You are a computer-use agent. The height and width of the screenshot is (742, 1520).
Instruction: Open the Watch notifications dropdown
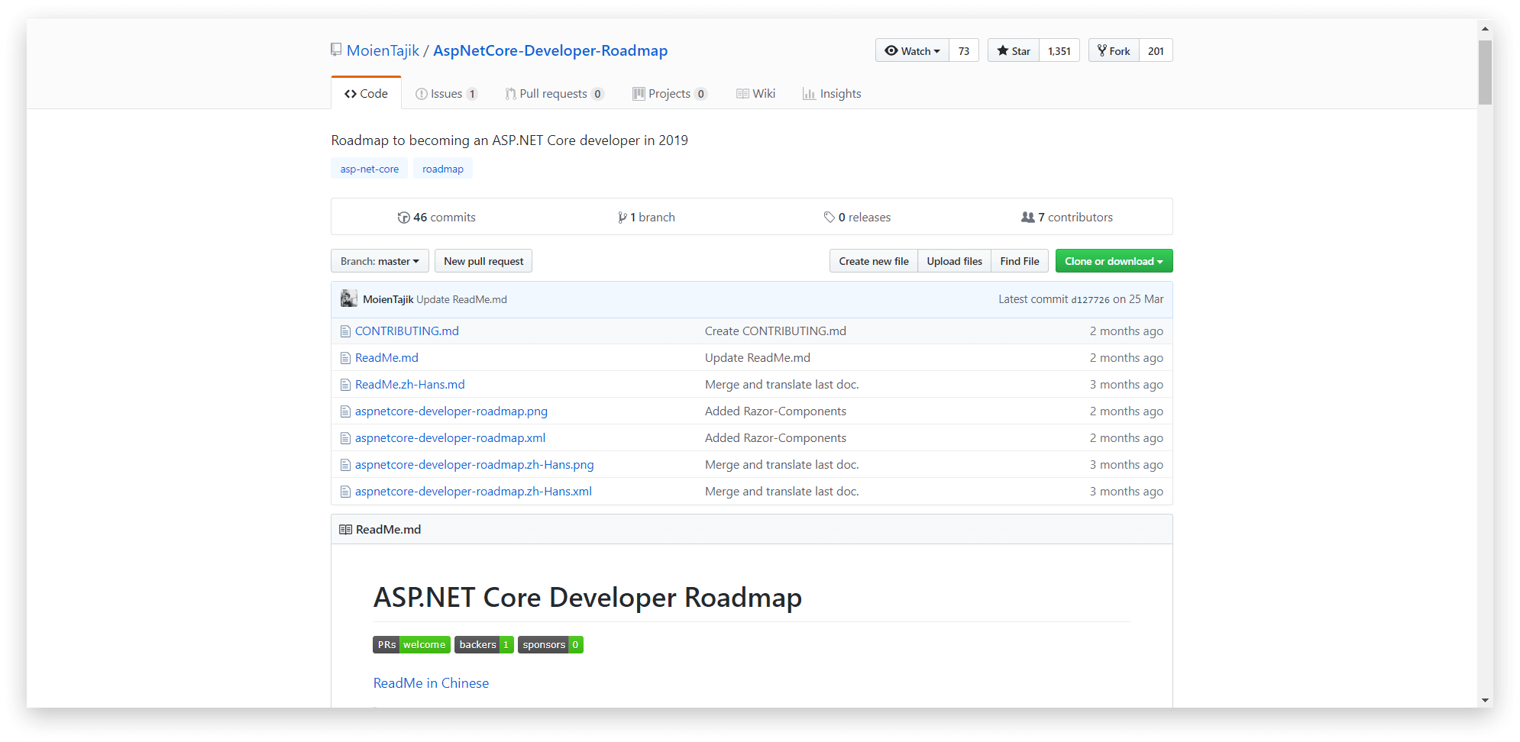pos(912,51)
